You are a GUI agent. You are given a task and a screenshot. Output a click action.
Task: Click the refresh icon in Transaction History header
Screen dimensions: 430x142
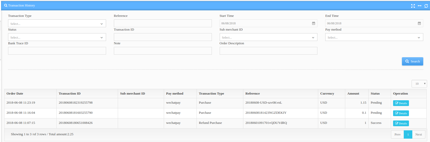point(426,6)
